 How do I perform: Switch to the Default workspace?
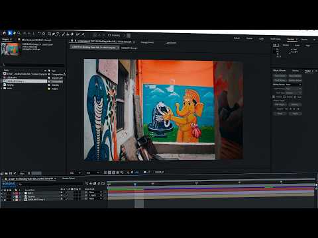[x=237, y=38]
